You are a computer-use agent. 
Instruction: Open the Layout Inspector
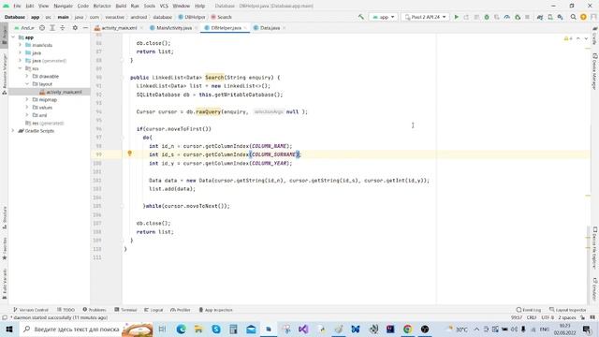point(568,310)
